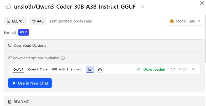
Task: Click Qwen3 Coder 30B A3B Instruct entry
Action: (55, 69)
